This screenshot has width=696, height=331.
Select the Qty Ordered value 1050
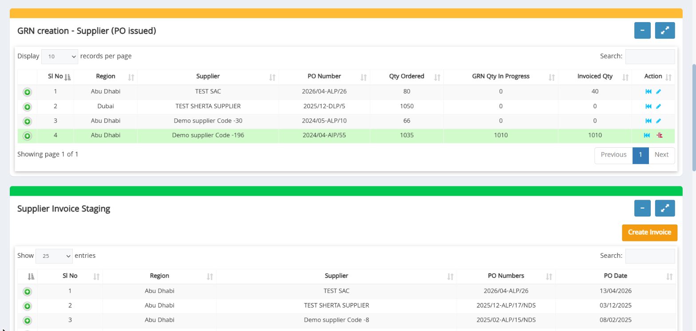(x=407, y=106)
